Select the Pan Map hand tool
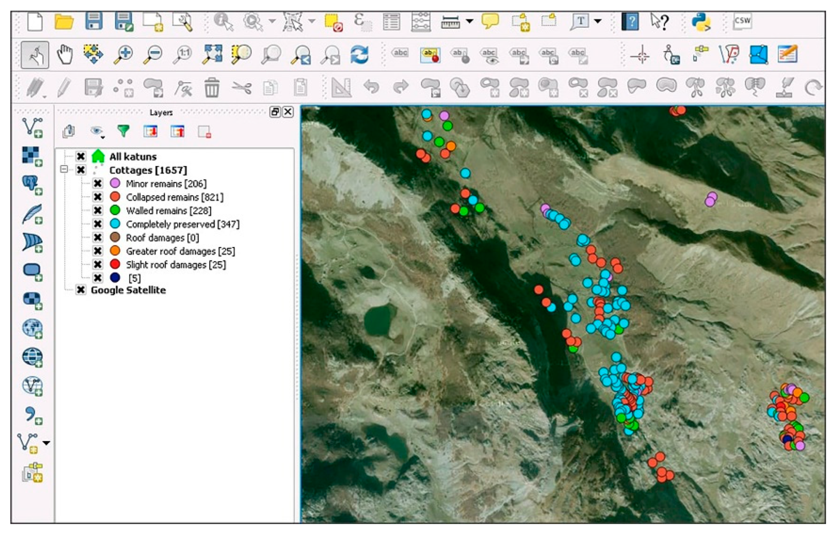835x533 pixels. tap(65, 54)
